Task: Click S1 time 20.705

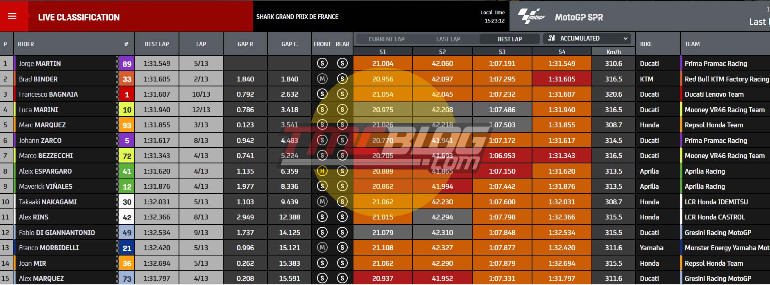Action: point(383,156)
